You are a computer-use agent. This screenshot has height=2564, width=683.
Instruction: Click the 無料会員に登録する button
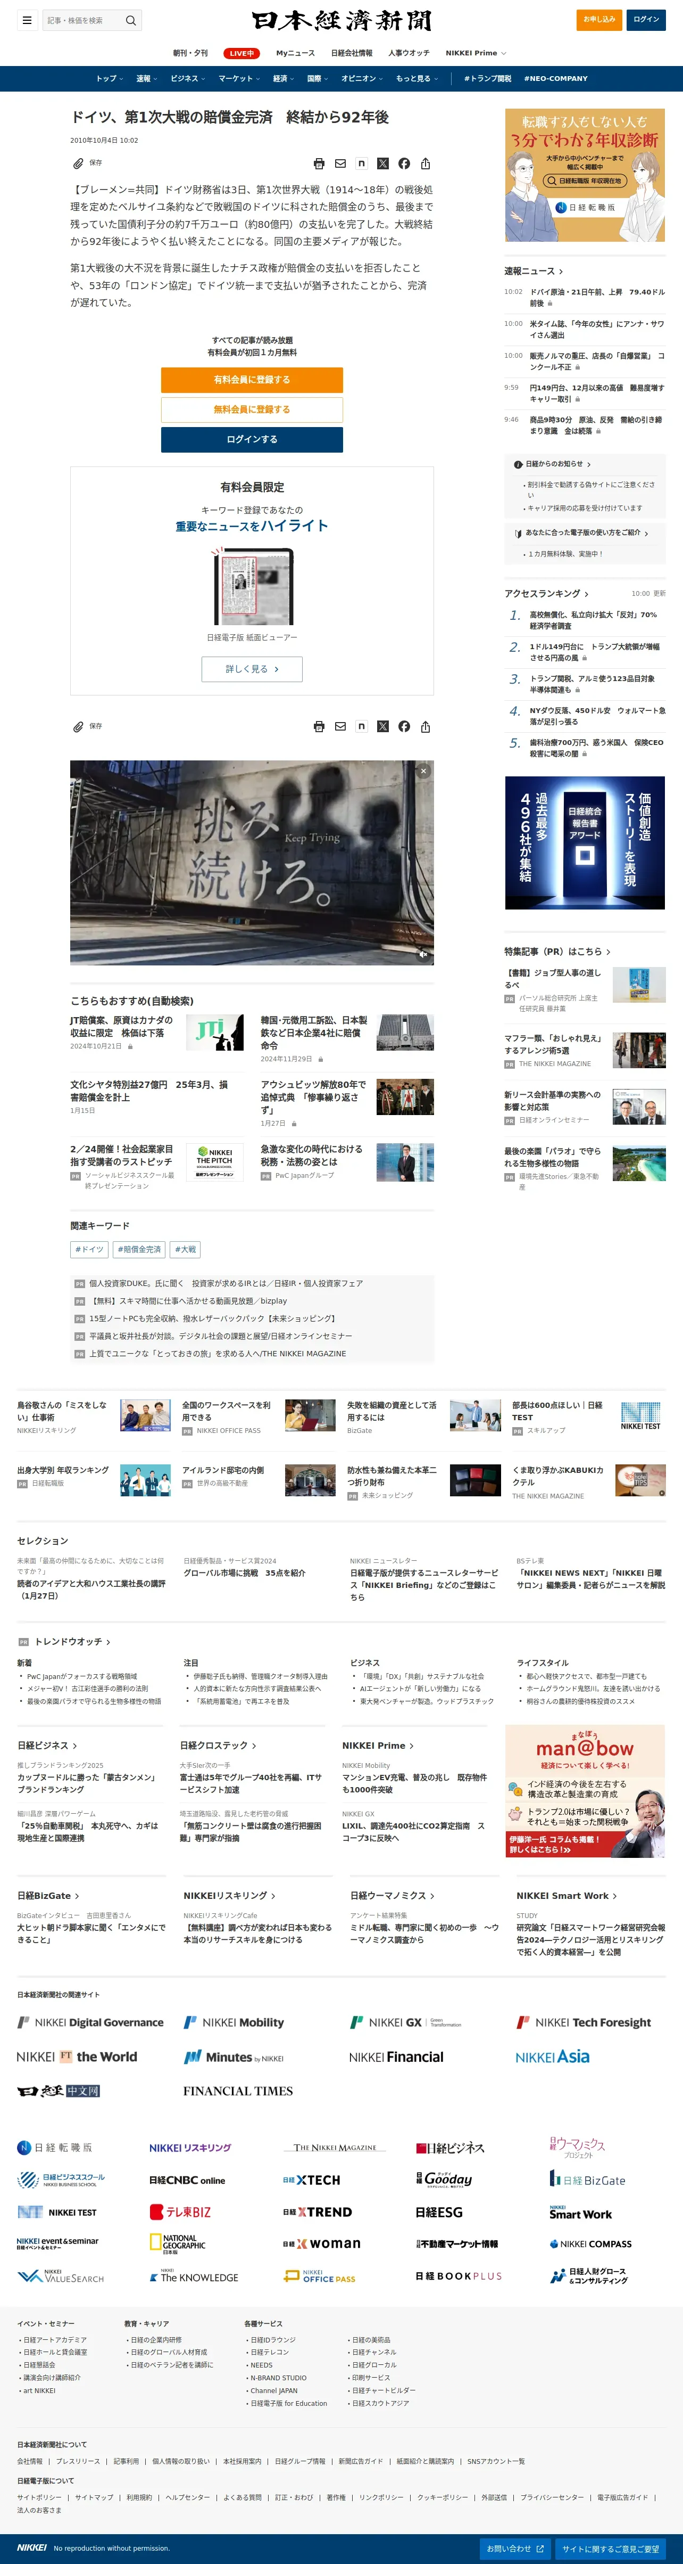click(252, 410)
